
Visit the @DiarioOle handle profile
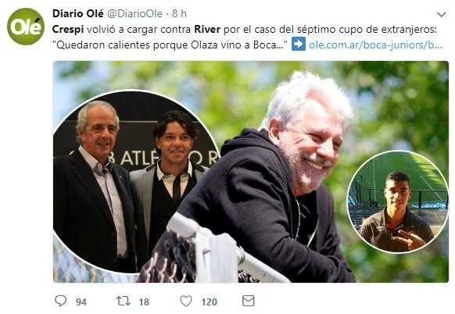coord(135,13)
